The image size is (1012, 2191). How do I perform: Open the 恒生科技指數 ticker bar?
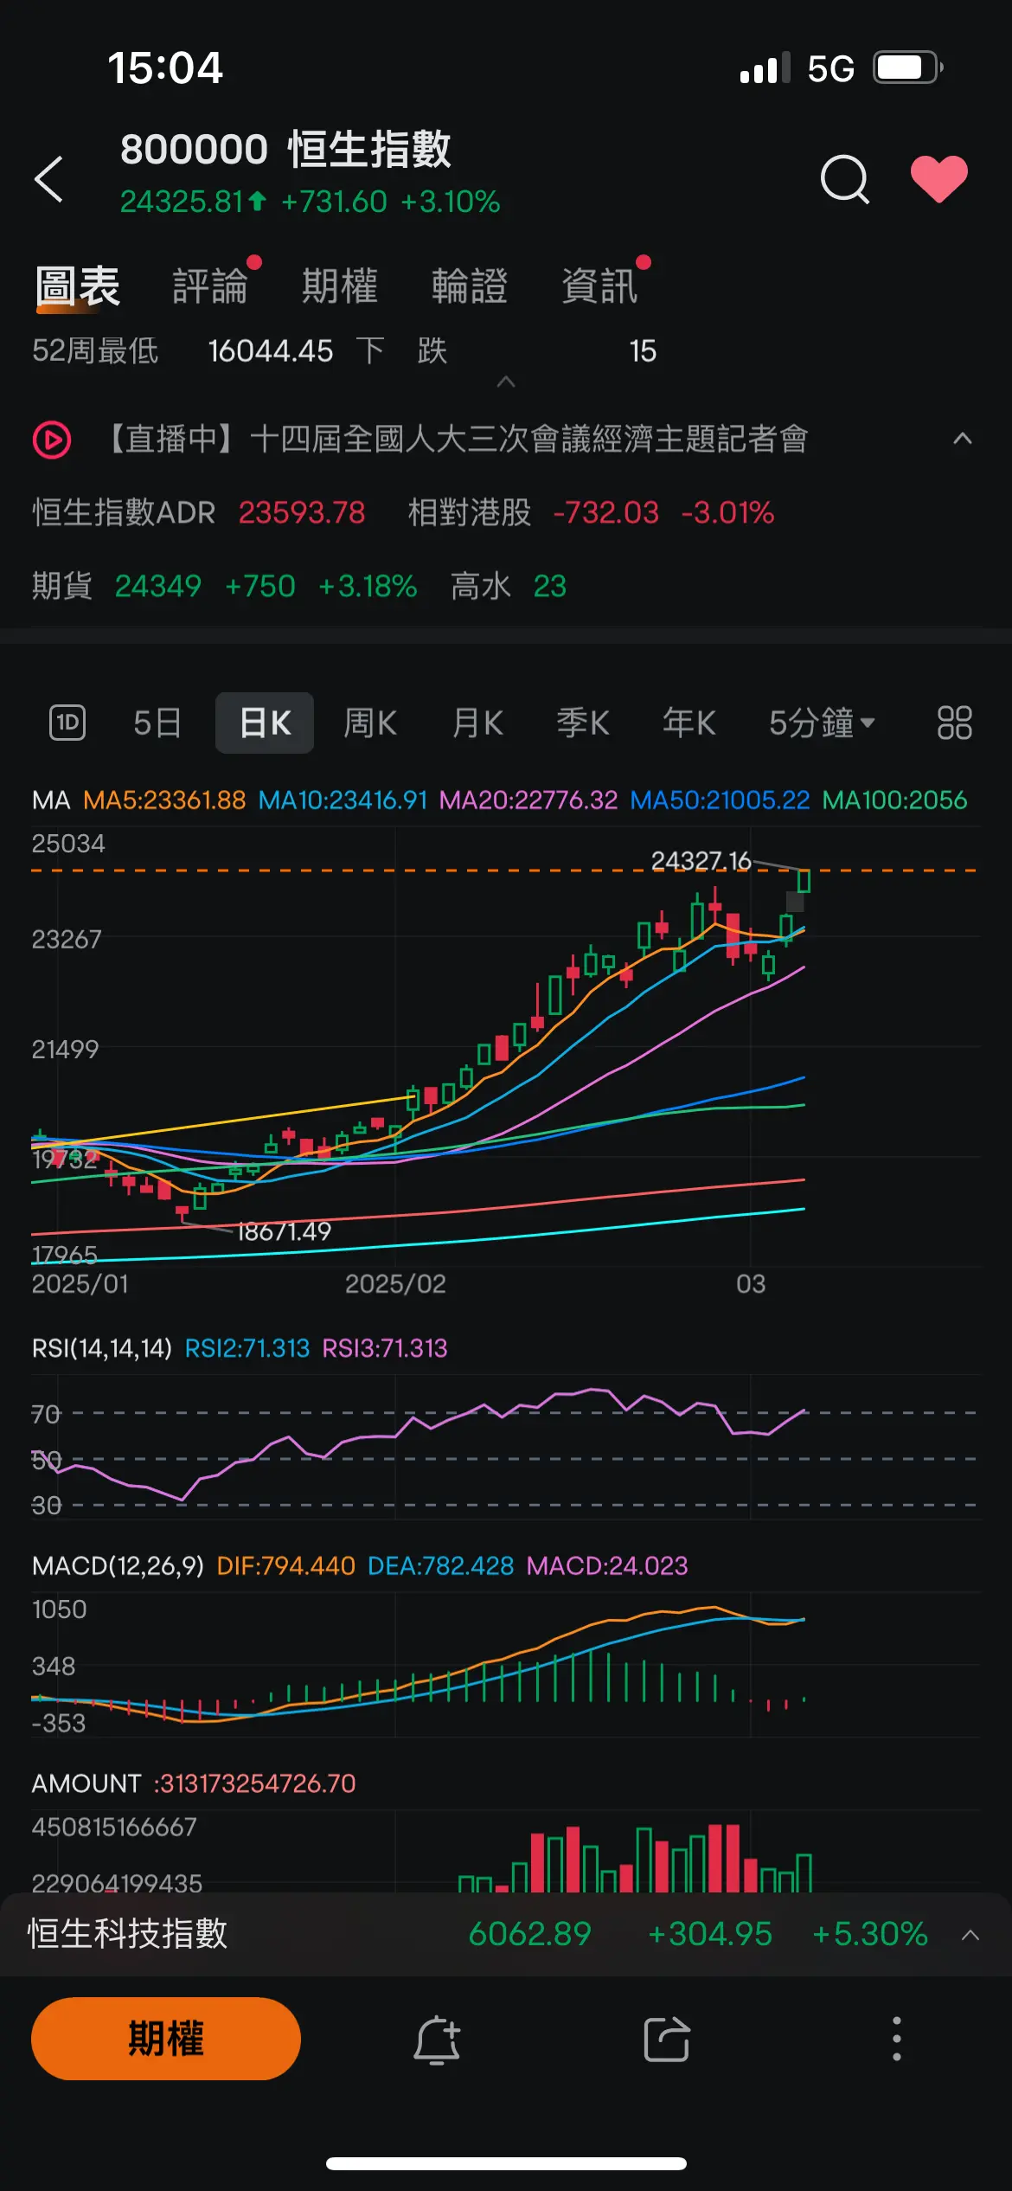506,1934
